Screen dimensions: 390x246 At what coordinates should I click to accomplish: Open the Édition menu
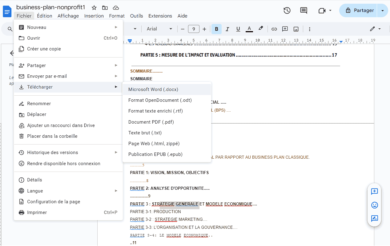click(x=45, y=16)
